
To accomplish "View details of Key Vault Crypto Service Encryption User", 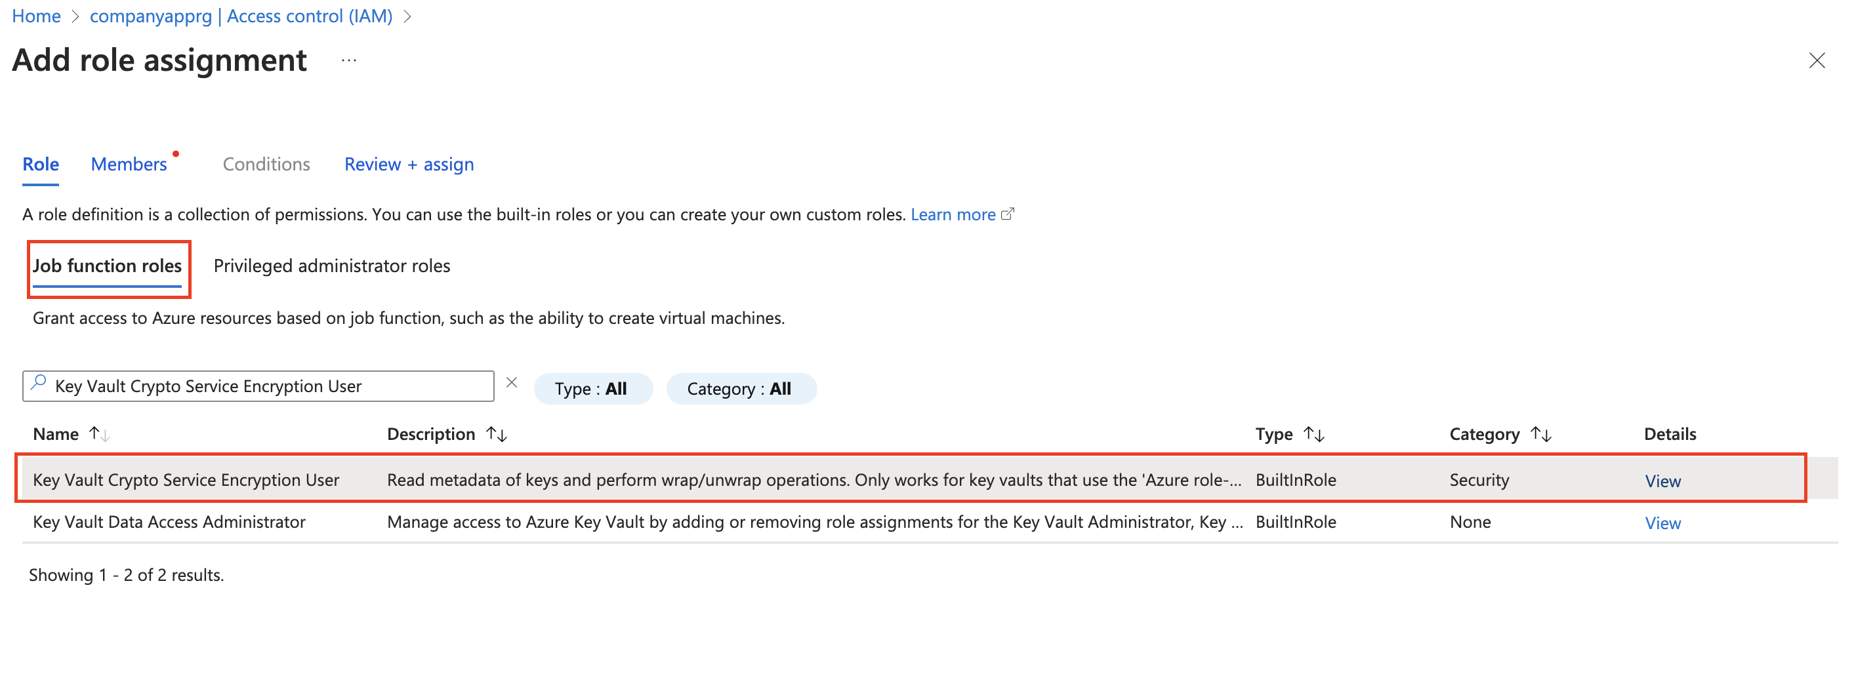I will point(1662,481).
